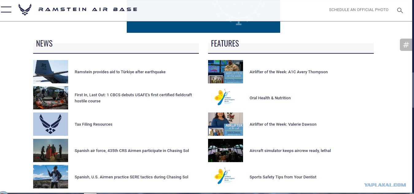Viewport: 414px width, 194px height.
Task: Open the hamburger navigation menu
Action: 6,10
